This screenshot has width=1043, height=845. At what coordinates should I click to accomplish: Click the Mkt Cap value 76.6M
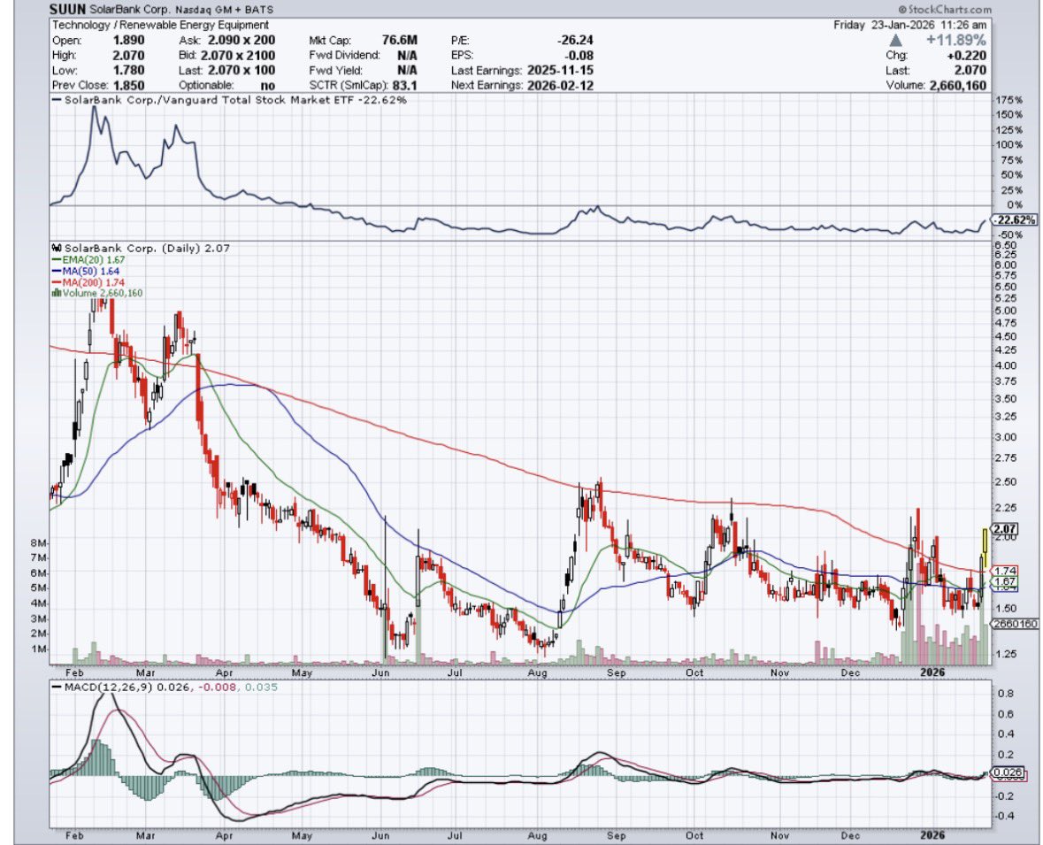point(400,41)
